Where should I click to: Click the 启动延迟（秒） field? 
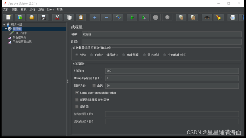pyautogui.click(x=172, y=122)
